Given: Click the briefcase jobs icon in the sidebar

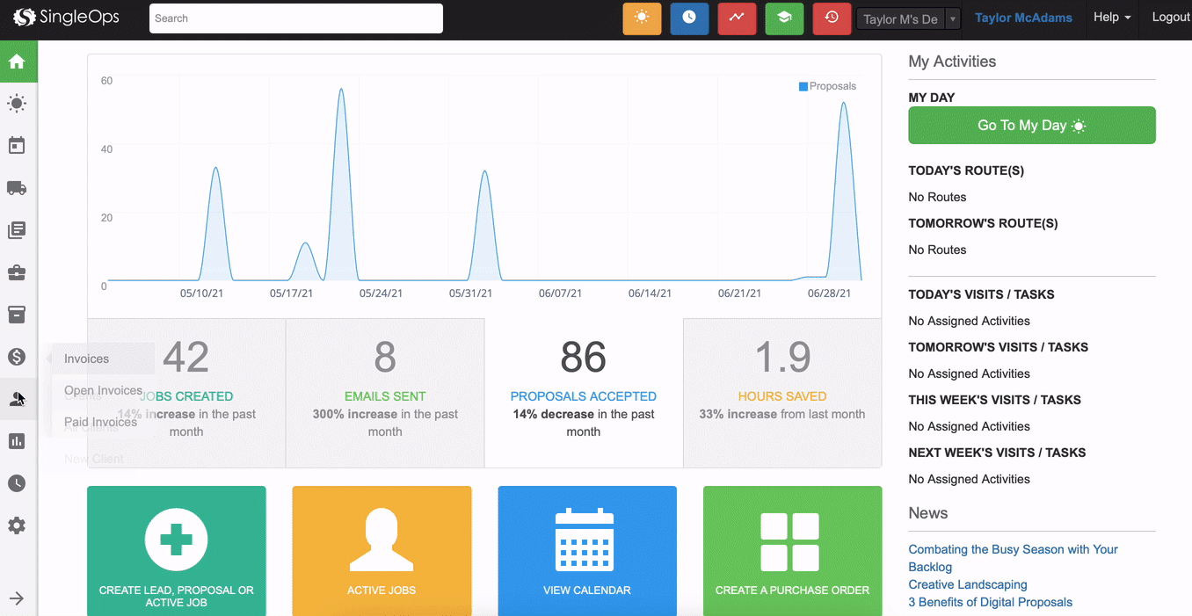Looking at the screenshot, I should coord(18,272).
